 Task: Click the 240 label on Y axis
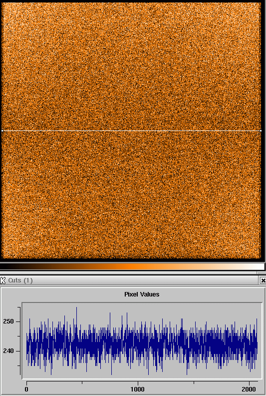click(x=8, y=351)
